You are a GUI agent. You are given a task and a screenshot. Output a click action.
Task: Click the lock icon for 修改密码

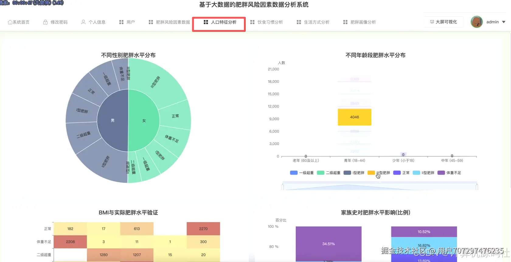tap(45, 22)
